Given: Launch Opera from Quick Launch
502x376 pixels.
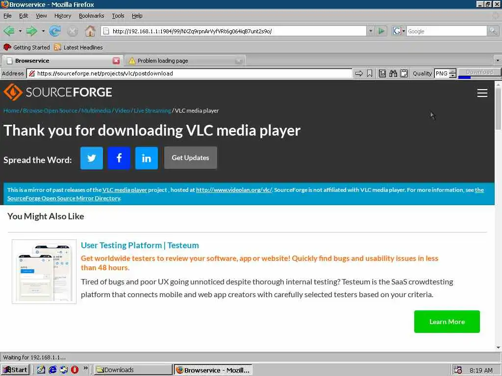Looking at the screenshot, I should coord(75,370).
